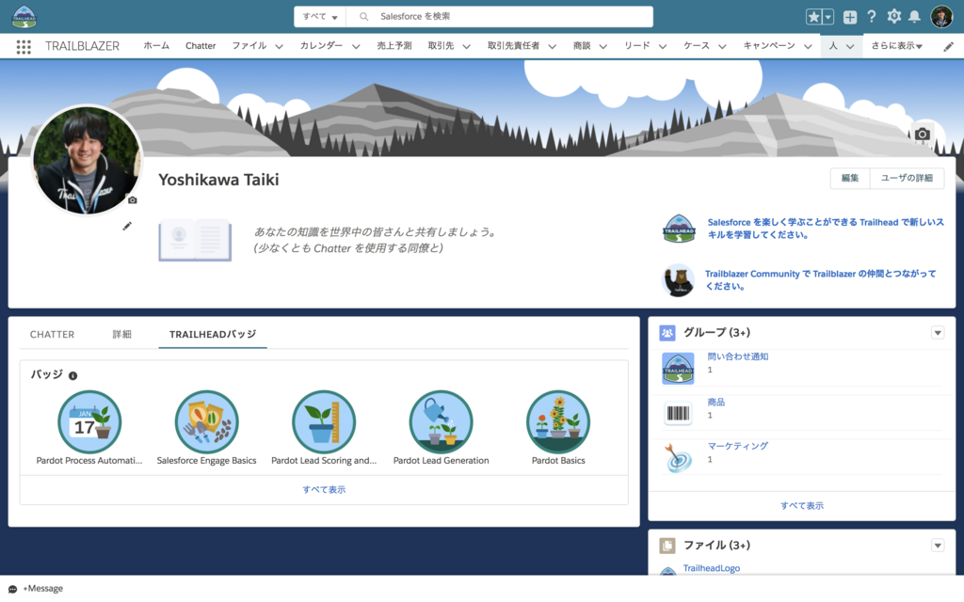Click the Trailblazer Community bear icon
This screenshot has height=602, width=964.
click(x=679, y=280)
